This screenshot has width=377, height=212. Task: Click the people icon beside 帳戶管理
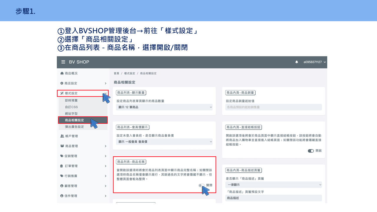click(62, 136)
